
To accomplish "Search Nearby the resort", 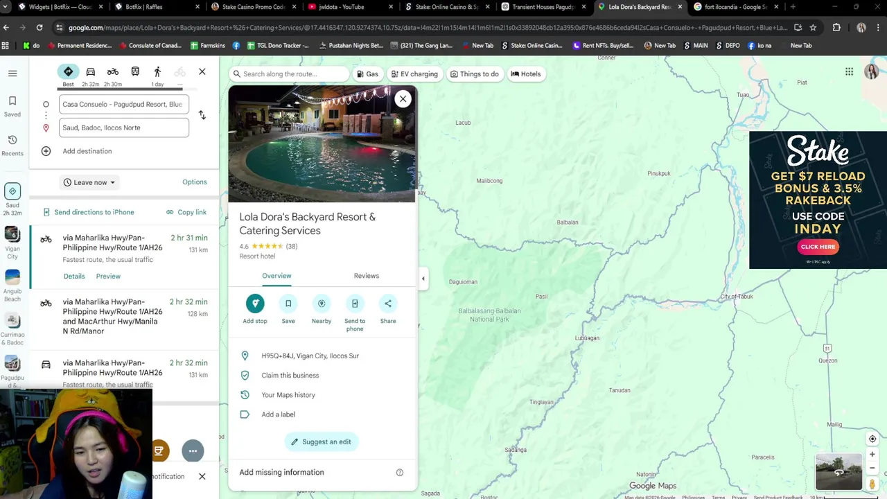I will coord(322,309).
